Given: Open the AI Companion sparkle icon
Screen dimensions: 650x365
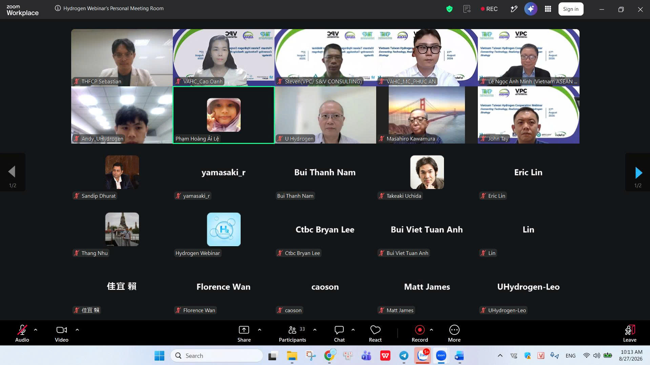Looking at the screenshot, I should 531,9.
